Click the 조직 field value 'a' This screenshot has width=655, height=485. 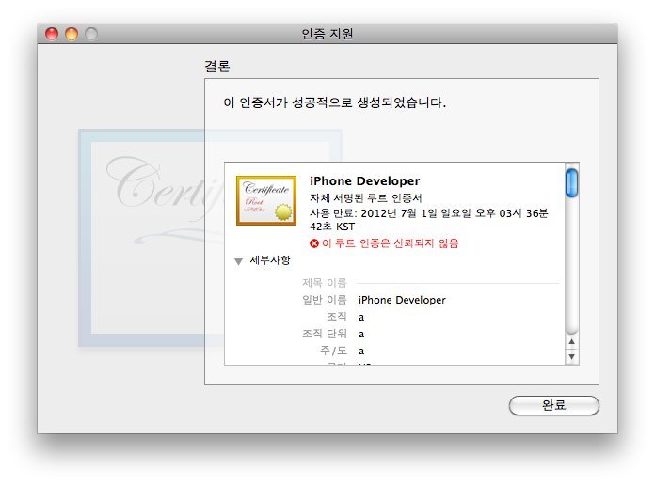coord(361,317)
